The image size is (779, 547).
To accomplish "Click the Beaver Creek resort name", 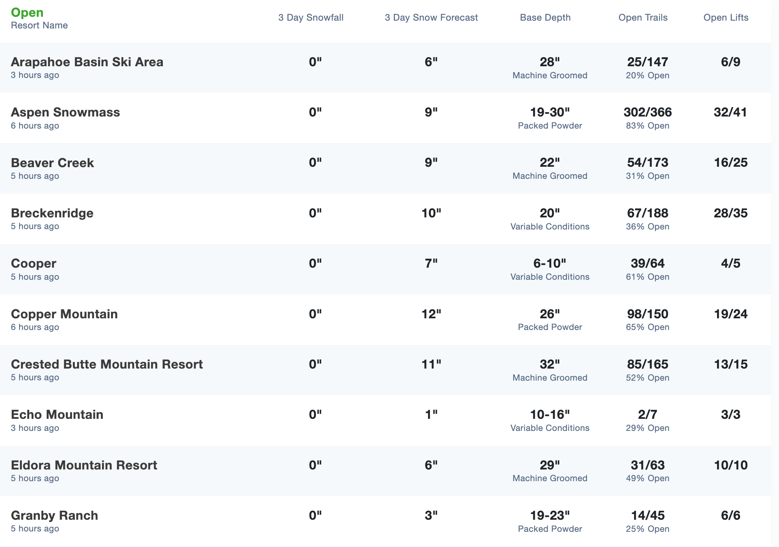I will click(52, 162).
